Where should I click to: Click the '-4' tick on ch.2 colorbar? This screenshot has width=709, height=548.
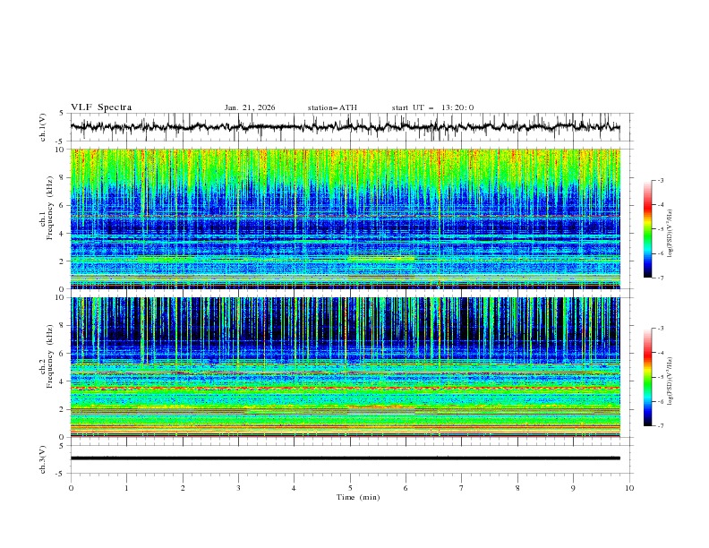[x=660, y=353]
